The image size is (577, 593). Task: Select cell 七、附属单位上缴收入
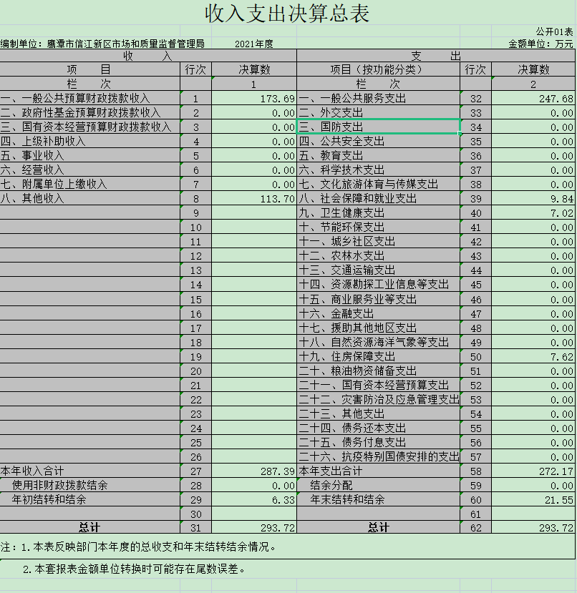(x=89, y=184)
